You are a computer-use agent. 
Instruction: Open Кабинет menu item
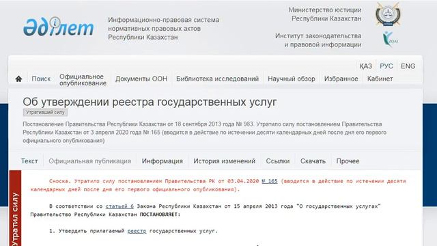pos(380,79)
